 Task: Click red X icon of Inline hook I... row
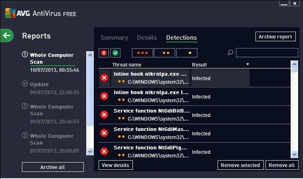[x=104, y=96]
